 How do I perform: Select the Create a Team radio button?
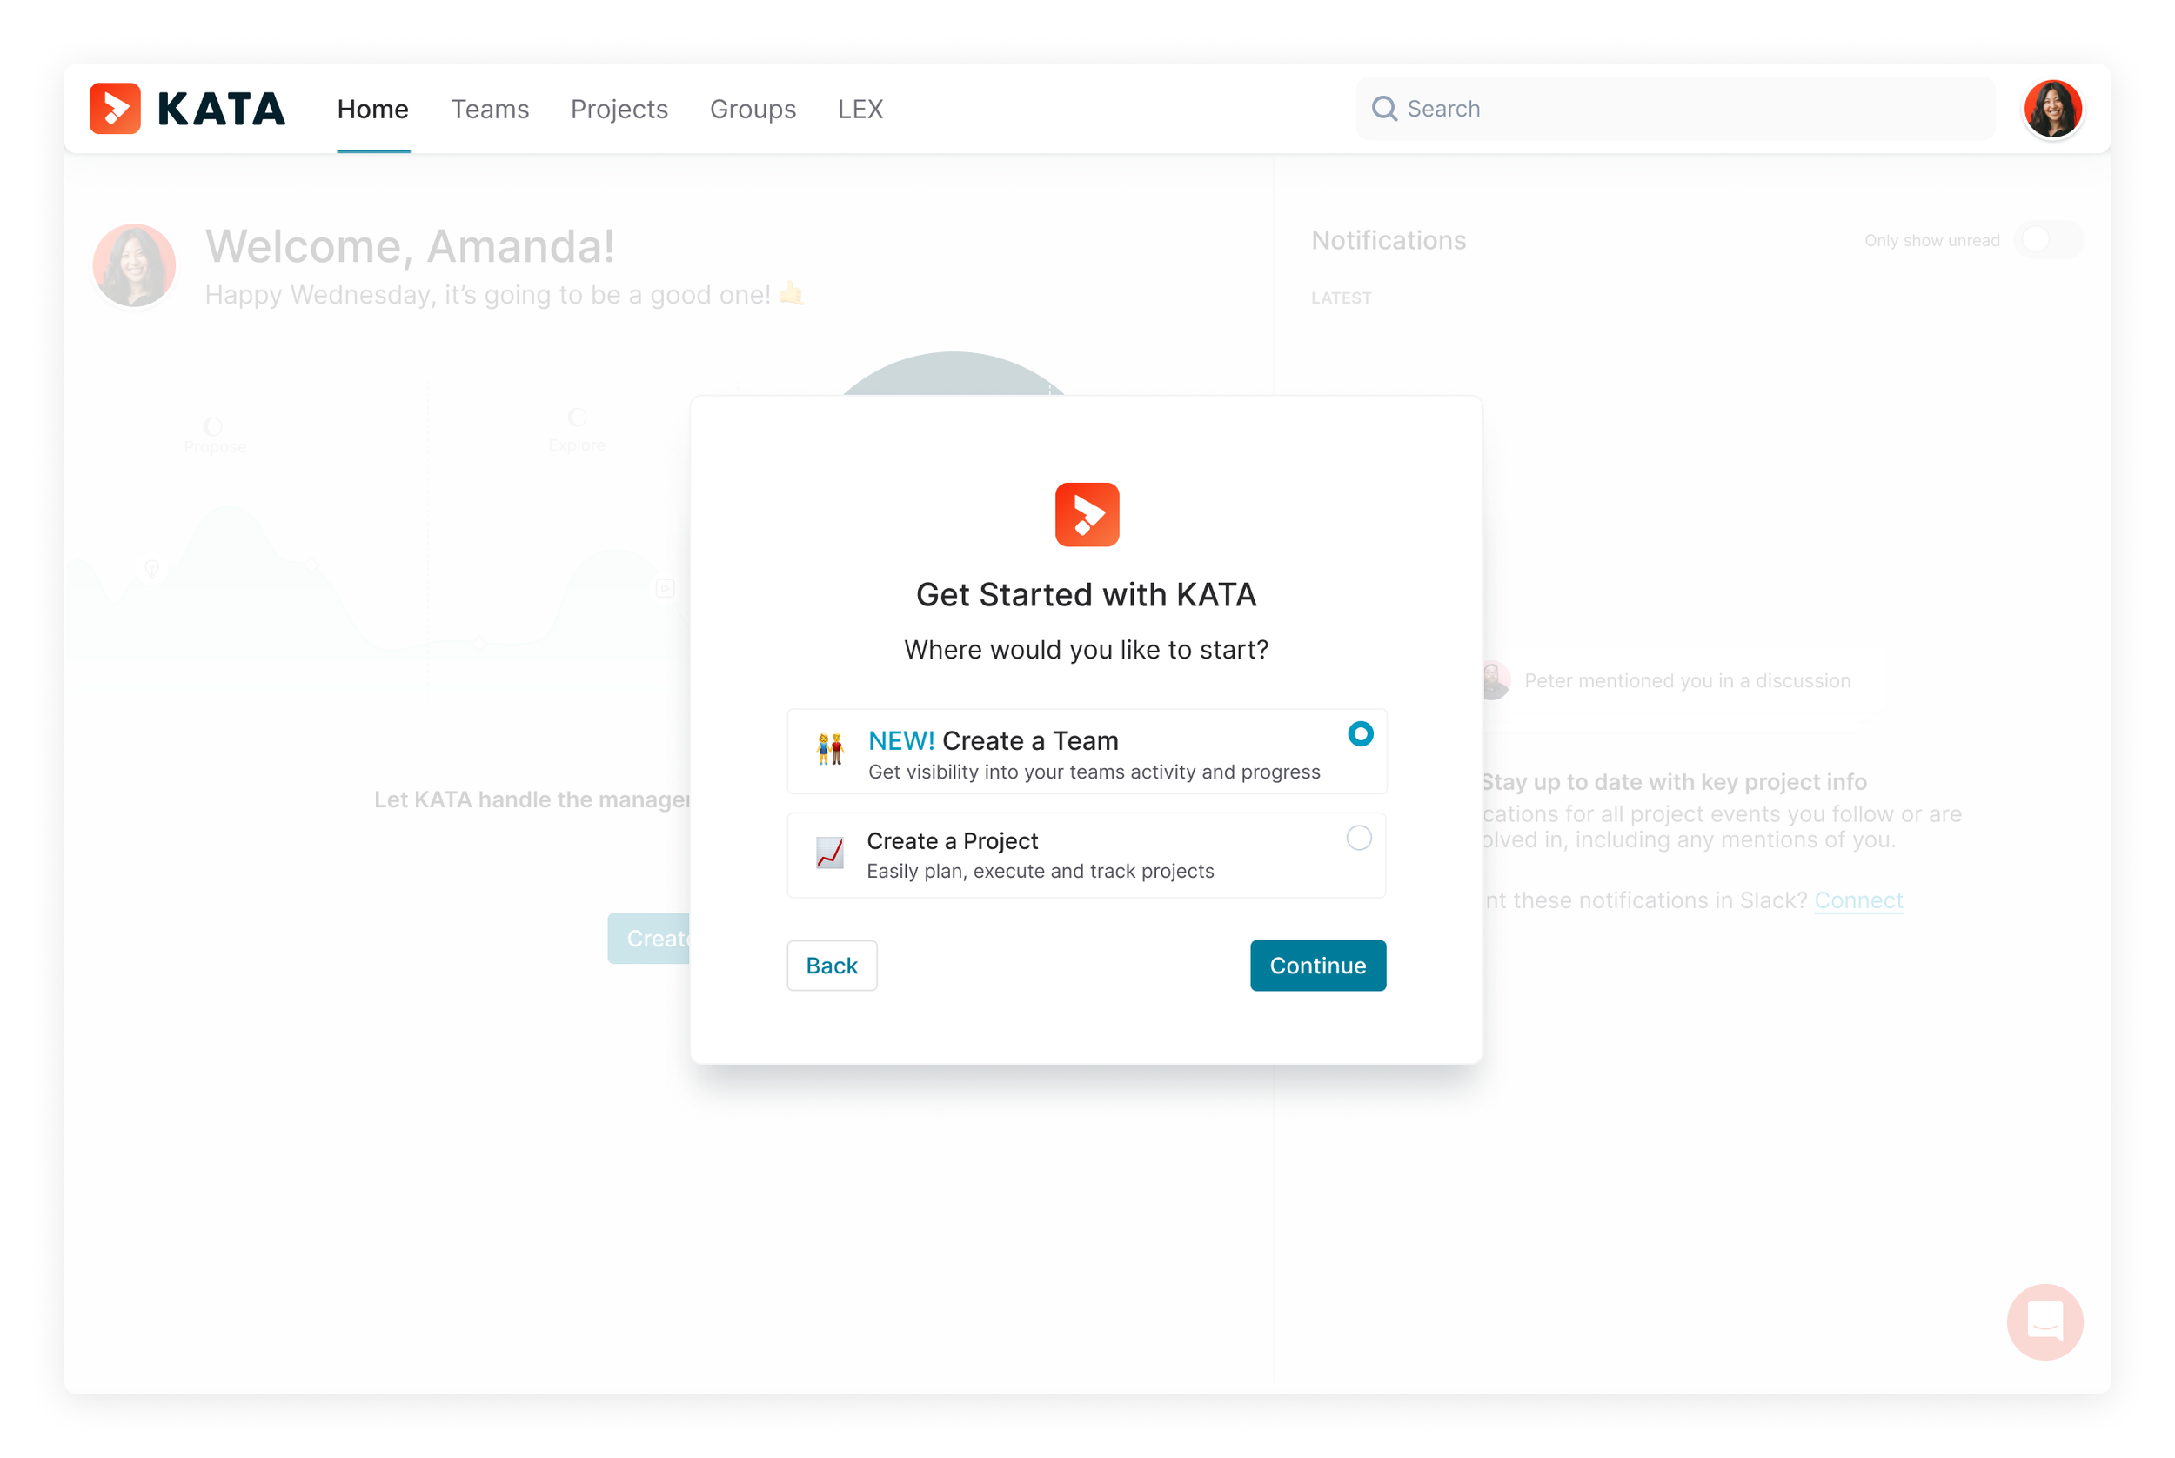1360,733
